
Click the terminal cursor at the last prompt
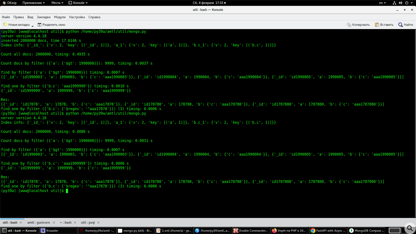(x=67, y=191)
